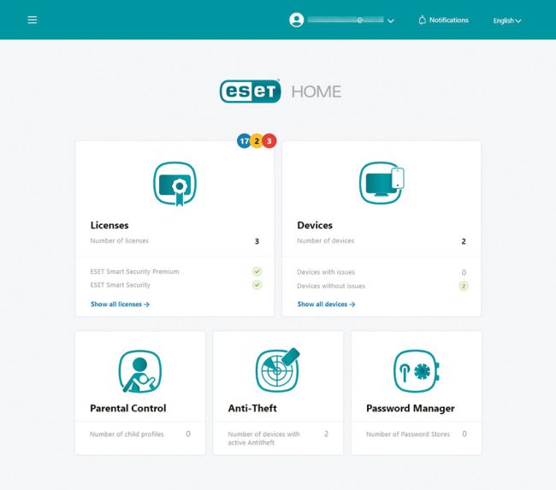Follow the Show all devices link
Viewport: 556px width, 490px height.
click(x=326, y=304)
